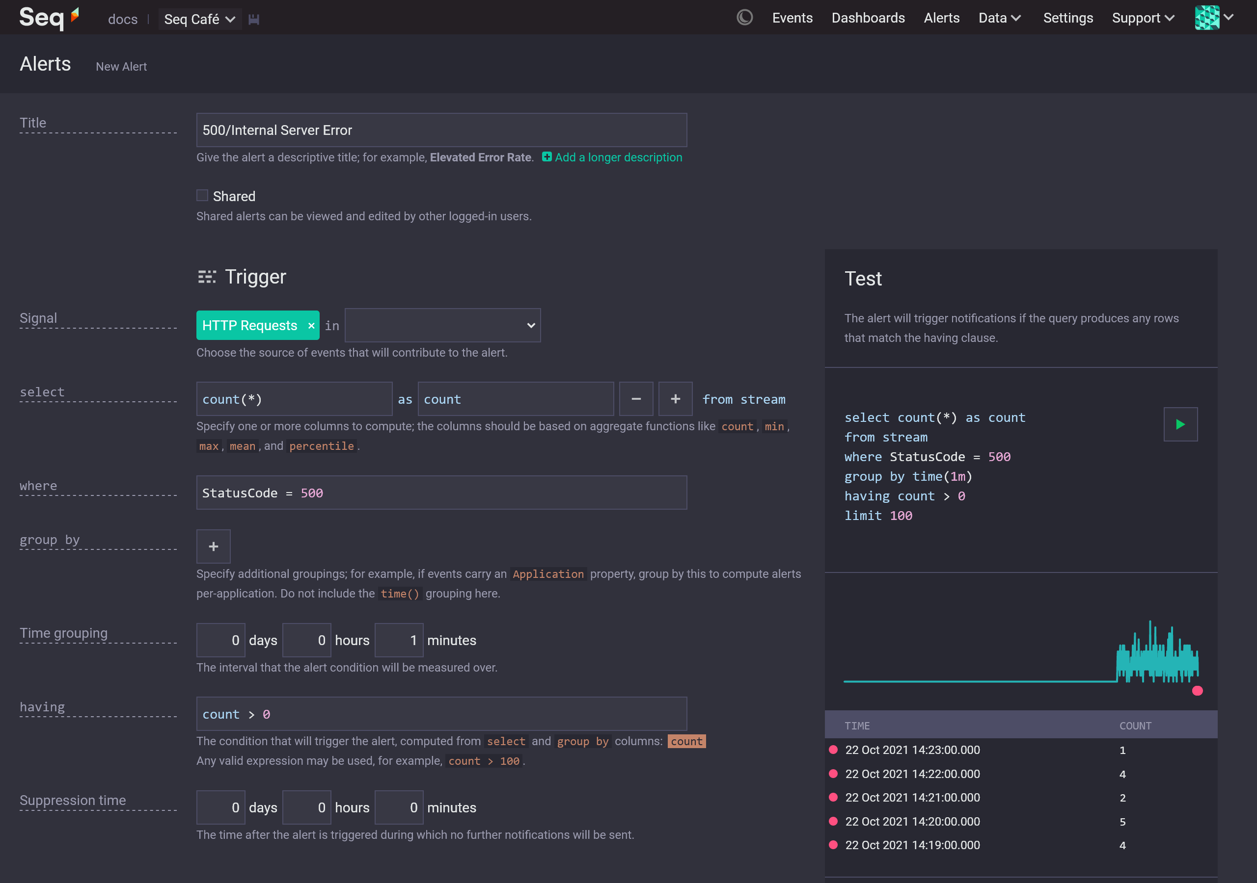This screenshot has height=883, width=1257.
Task: Focus the count(*) select expression field
Action: pyautogui.click(x=294, y=399)
